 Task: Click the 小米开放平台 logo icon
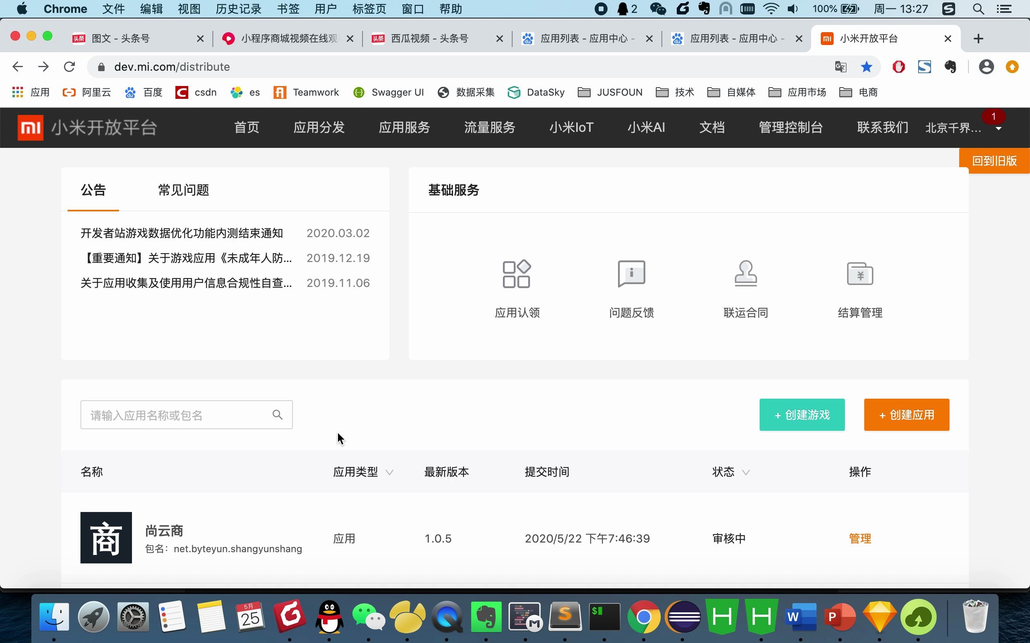pos(29,127)
